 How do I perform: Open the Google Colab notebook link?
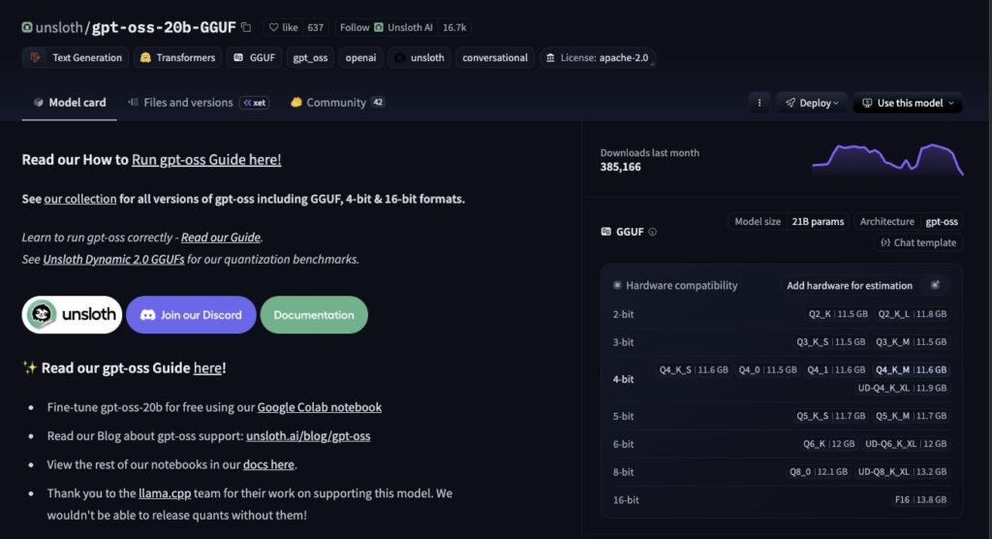pos(319,407)
